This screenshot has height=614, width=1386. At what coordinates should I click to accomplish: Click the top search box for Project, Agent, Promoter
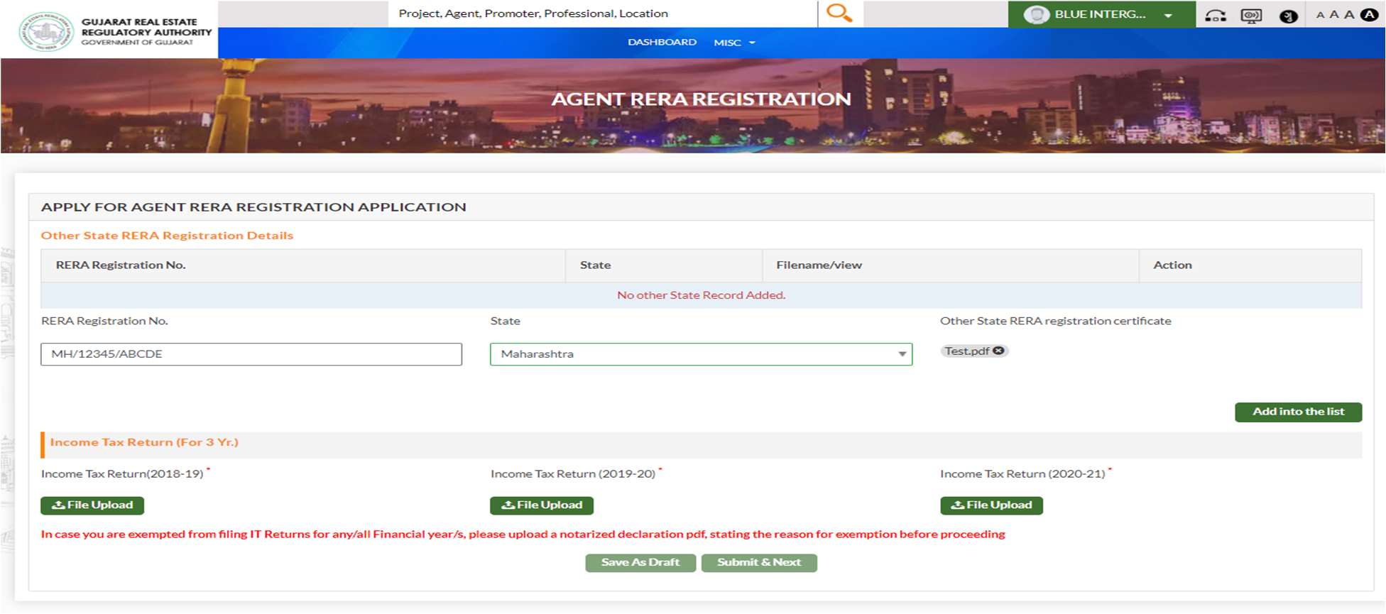pos(603,13)
